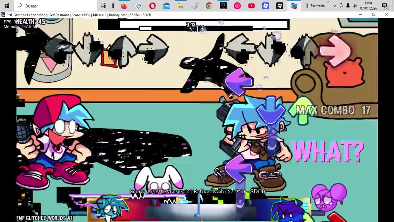Open the red YouTube taskbar icon

click(x=251, y=6)
